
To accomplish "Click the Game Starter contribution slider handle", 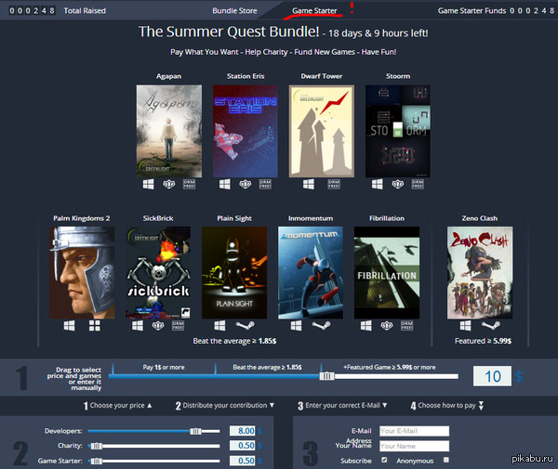I will click(x=97, y=462).
